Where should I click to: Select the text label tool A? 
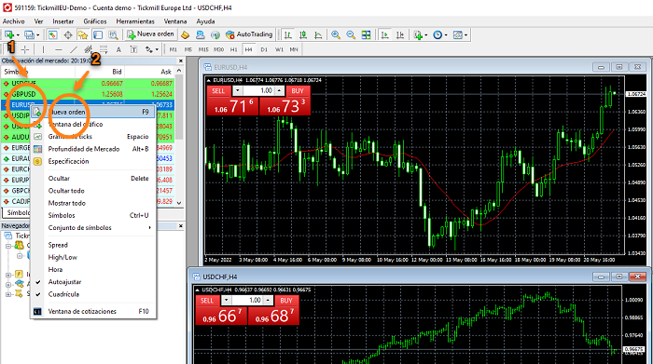click(118, 49)
